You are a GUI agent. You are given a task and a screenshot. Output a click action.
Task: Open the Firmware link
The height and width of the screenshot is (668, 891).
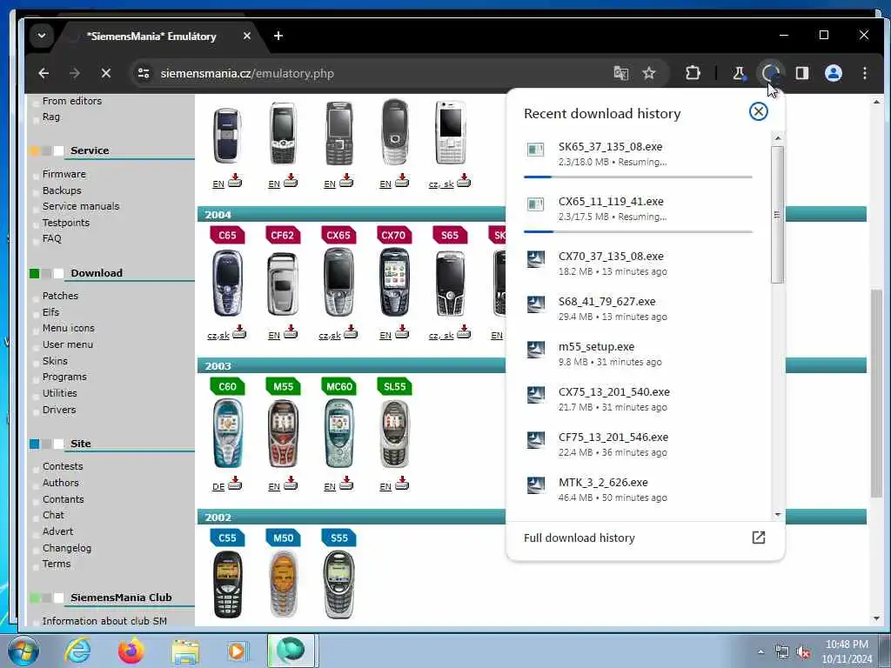click(64, 174)
